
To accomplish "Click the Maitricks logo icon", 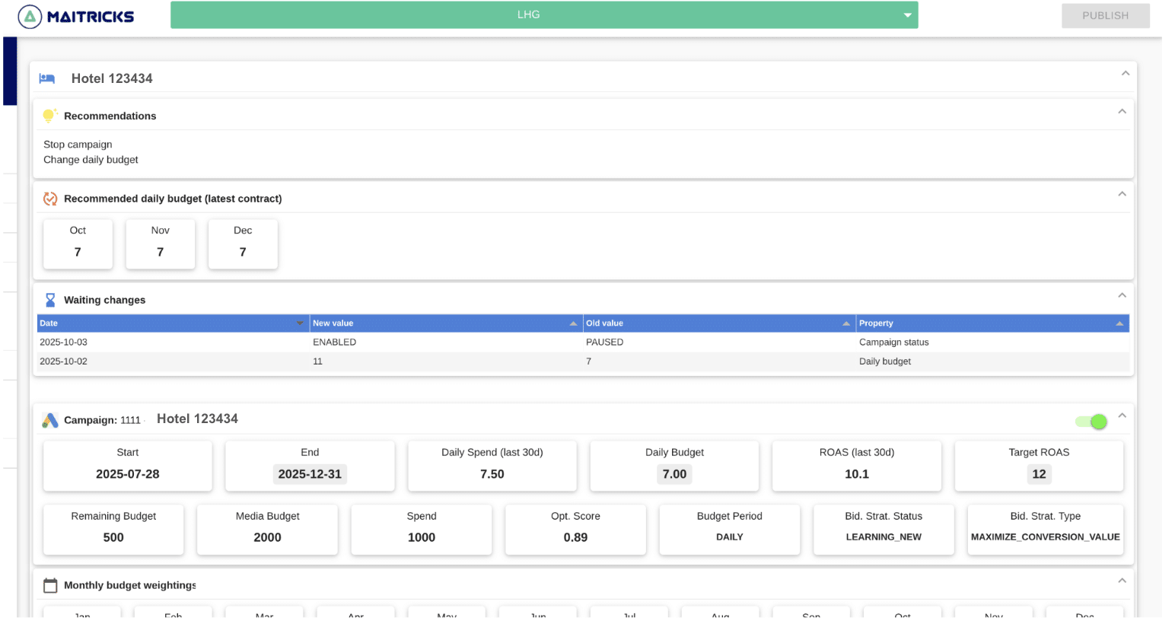I will click(30, 17).
